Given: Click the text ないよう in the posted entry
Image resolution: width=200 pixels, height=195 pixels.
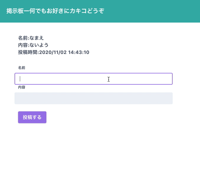Looking at the screenshot, I should 39,45.
